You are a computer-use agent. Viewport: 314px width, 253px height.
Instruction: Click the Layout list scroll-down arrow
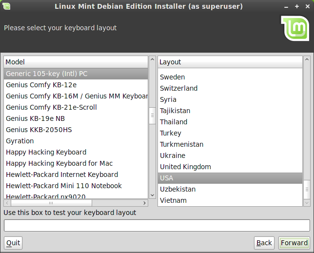307,203
